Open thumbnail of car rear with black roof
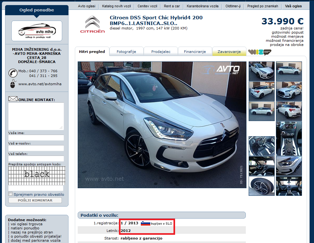 pos(262,91)
